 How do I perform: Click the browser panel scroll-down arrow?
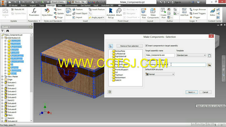[31, 121]
